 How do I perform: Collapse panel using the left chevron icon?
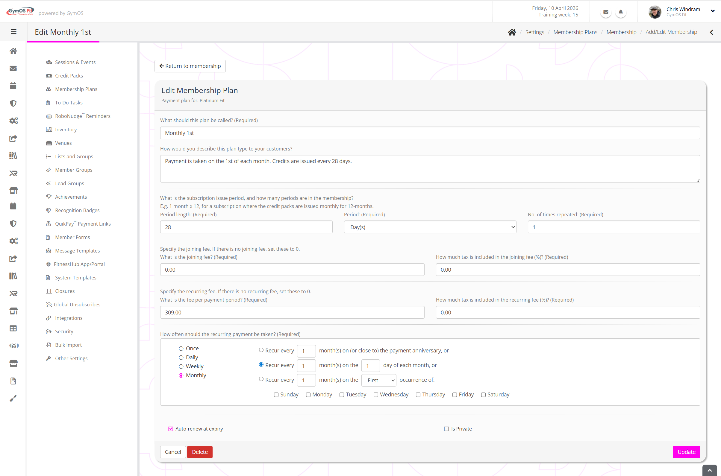(711, 32)
